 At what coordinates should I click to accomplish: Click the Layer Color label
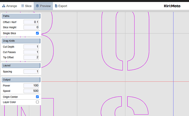coord(9,102)
